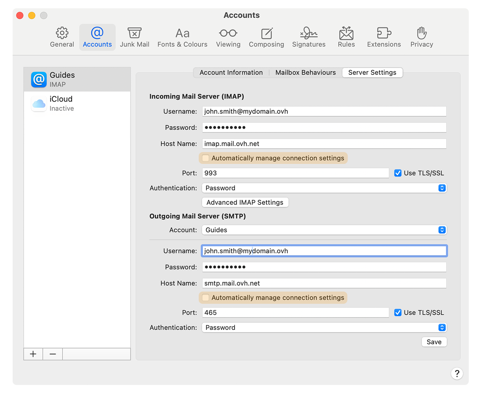Save the server settings changes
The height and width of the screenshot is (394, 481).
[x=434, y=342]
